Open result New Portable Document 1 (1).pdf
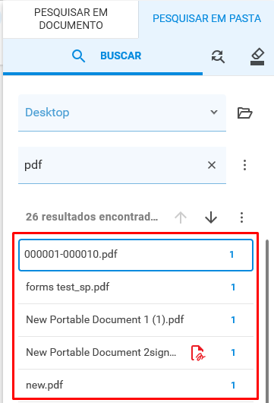274x403 pixels. pyautogui.click(x=136, y=320)
